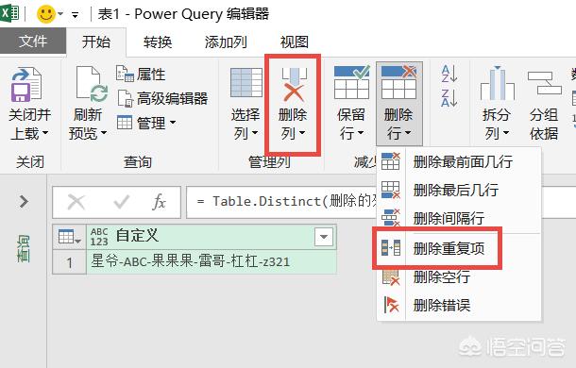Open the 高级编辑器 advanced editor
Viewport: 576px width, 368px height.
coord(162,98)
